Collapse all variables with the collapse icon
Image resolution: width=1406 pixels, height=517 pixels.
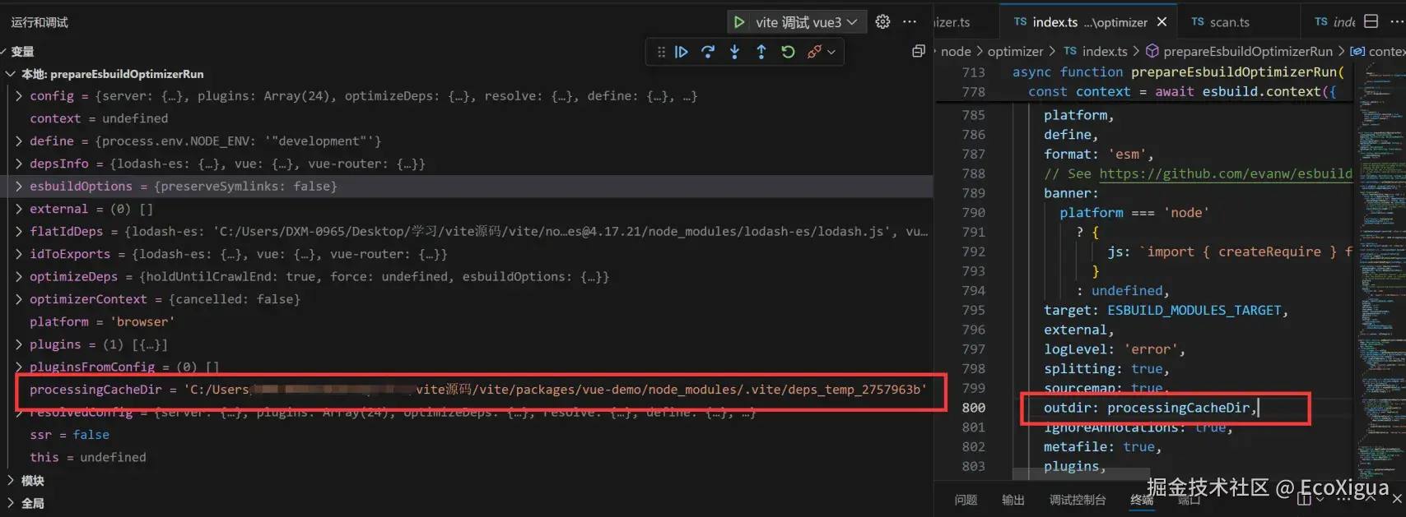click(919, 51)
